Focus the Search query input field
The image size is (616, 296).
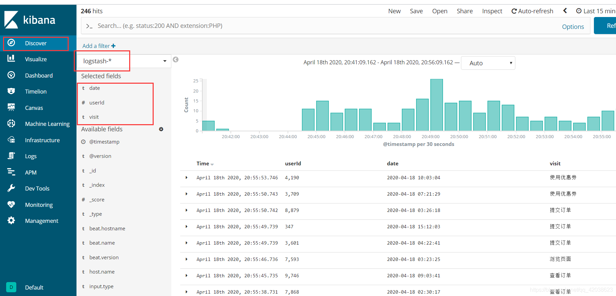coord(320,26)
